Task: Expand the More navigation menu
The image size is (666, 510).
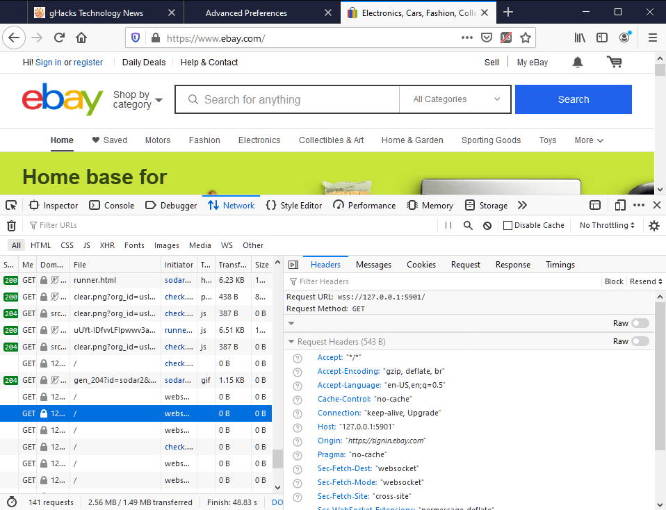Action: click(589, 140)
